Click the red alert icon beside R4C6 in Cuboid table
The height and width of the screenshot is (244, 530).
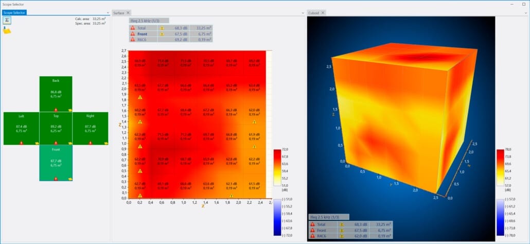click(312, 236)
